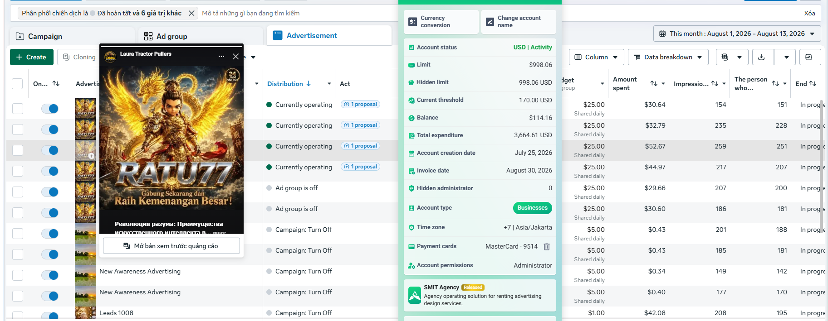Sort the End column arrows

click(813, 83)
